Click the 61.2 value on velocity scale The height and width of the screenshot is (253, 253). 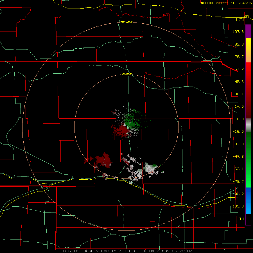click(x=239, y=69)
